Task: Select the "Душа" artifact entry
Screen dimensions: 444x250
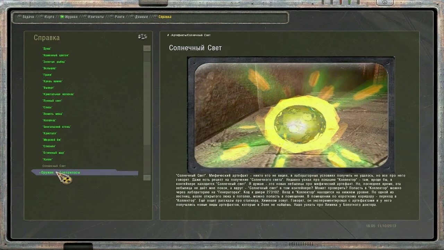Action: (x=47, y=49)
